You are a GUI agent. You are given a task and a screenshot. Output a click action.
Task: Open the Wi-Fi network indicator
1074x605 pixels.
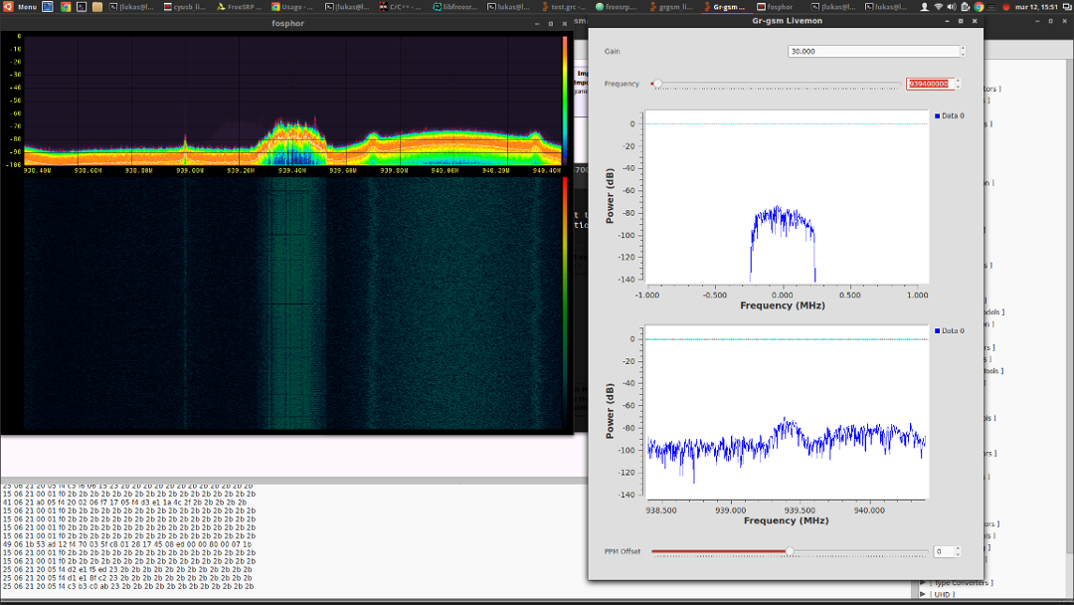pos(938,7)
